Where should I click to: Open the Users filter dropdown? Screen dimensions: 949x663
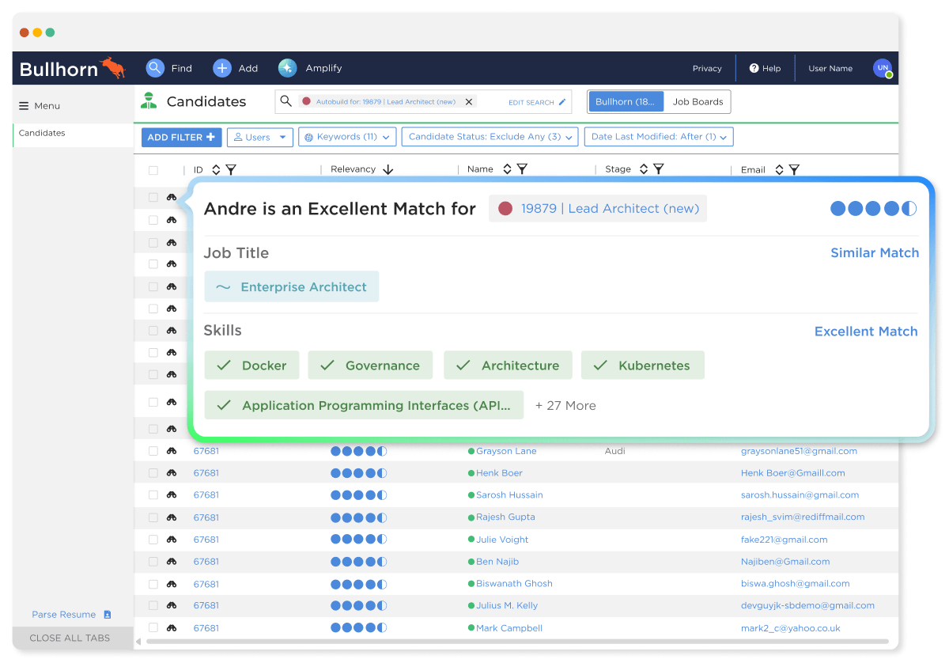click(260, 137)
